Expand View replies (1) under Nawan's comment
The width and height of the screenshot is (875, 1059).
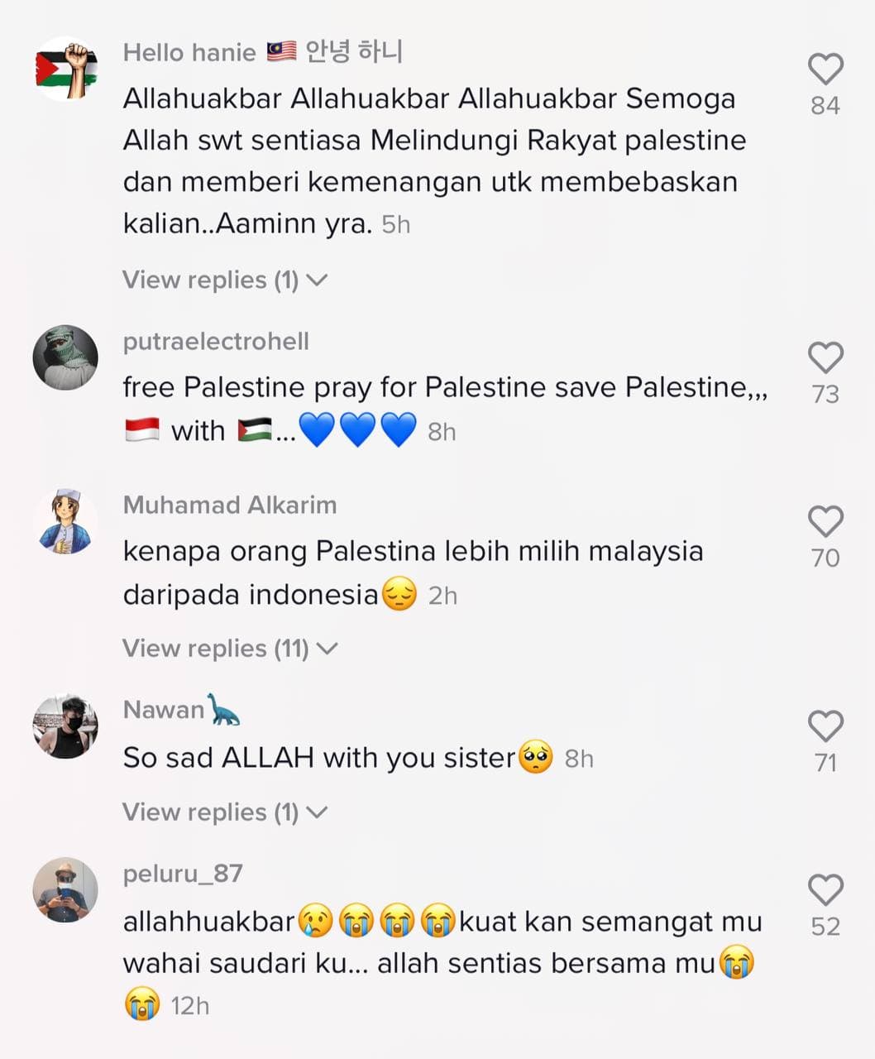[x=225, y=812]
